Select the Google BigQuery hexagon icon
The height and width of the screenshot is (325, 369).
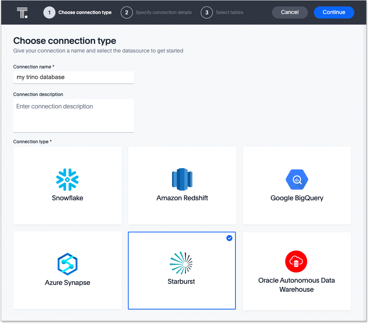point(297,179)
